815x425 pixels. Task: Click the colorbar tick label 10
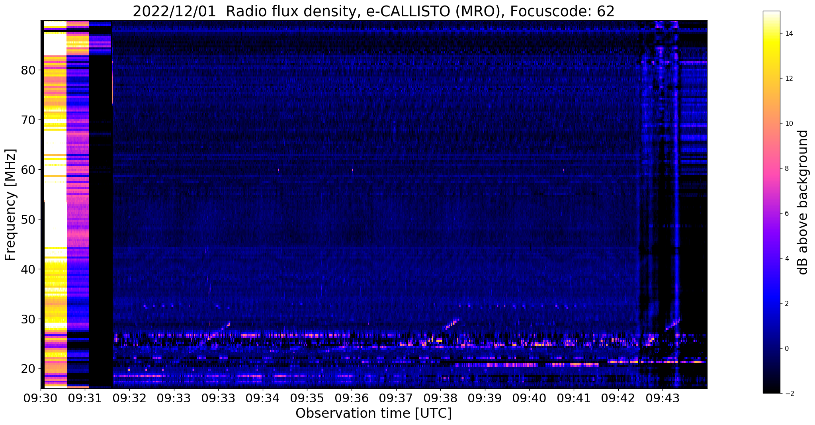pyautogui.click(x=788, y=123)
